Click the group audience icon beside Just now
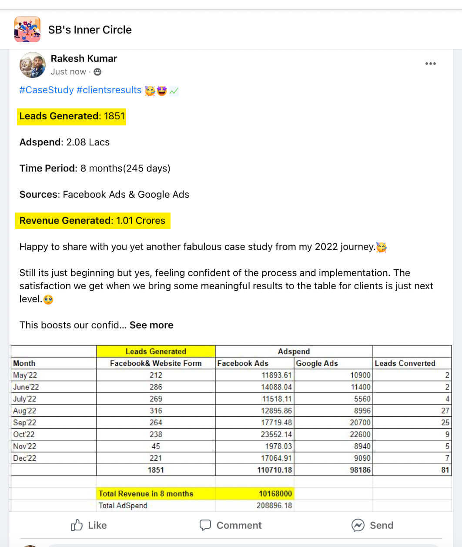 click(x=97, y=72)
